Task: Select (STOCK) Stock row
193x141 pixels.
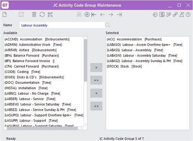Action: point(147,66)
